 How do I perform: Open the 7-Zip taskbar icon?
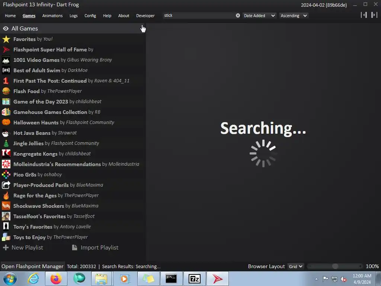pyautogui.click(x=194, y=279)
